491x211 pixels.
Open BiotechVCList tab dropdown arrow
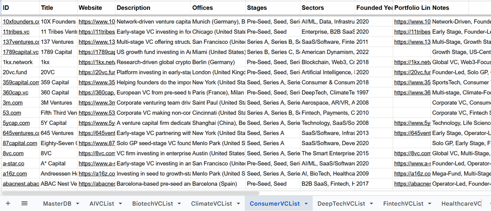(x=179, y=204)
